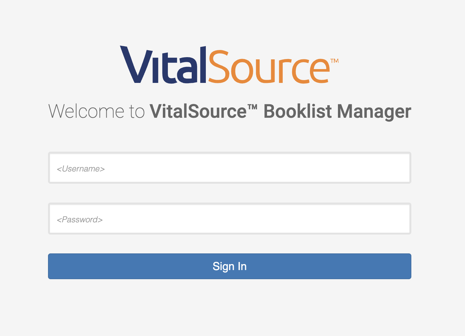465x336 pixels.
Task: Click empty space inside Username box
Action: click(x=257, y=168)
